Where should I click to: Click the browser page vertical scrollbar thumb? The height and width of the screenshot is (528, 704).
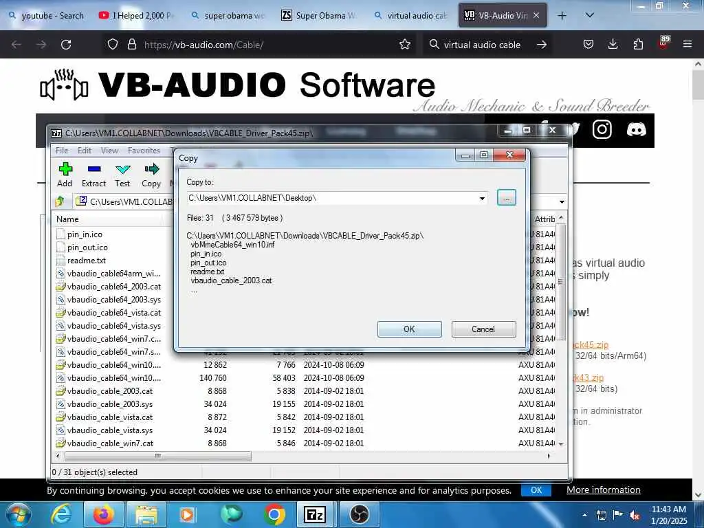click(698, 85)
